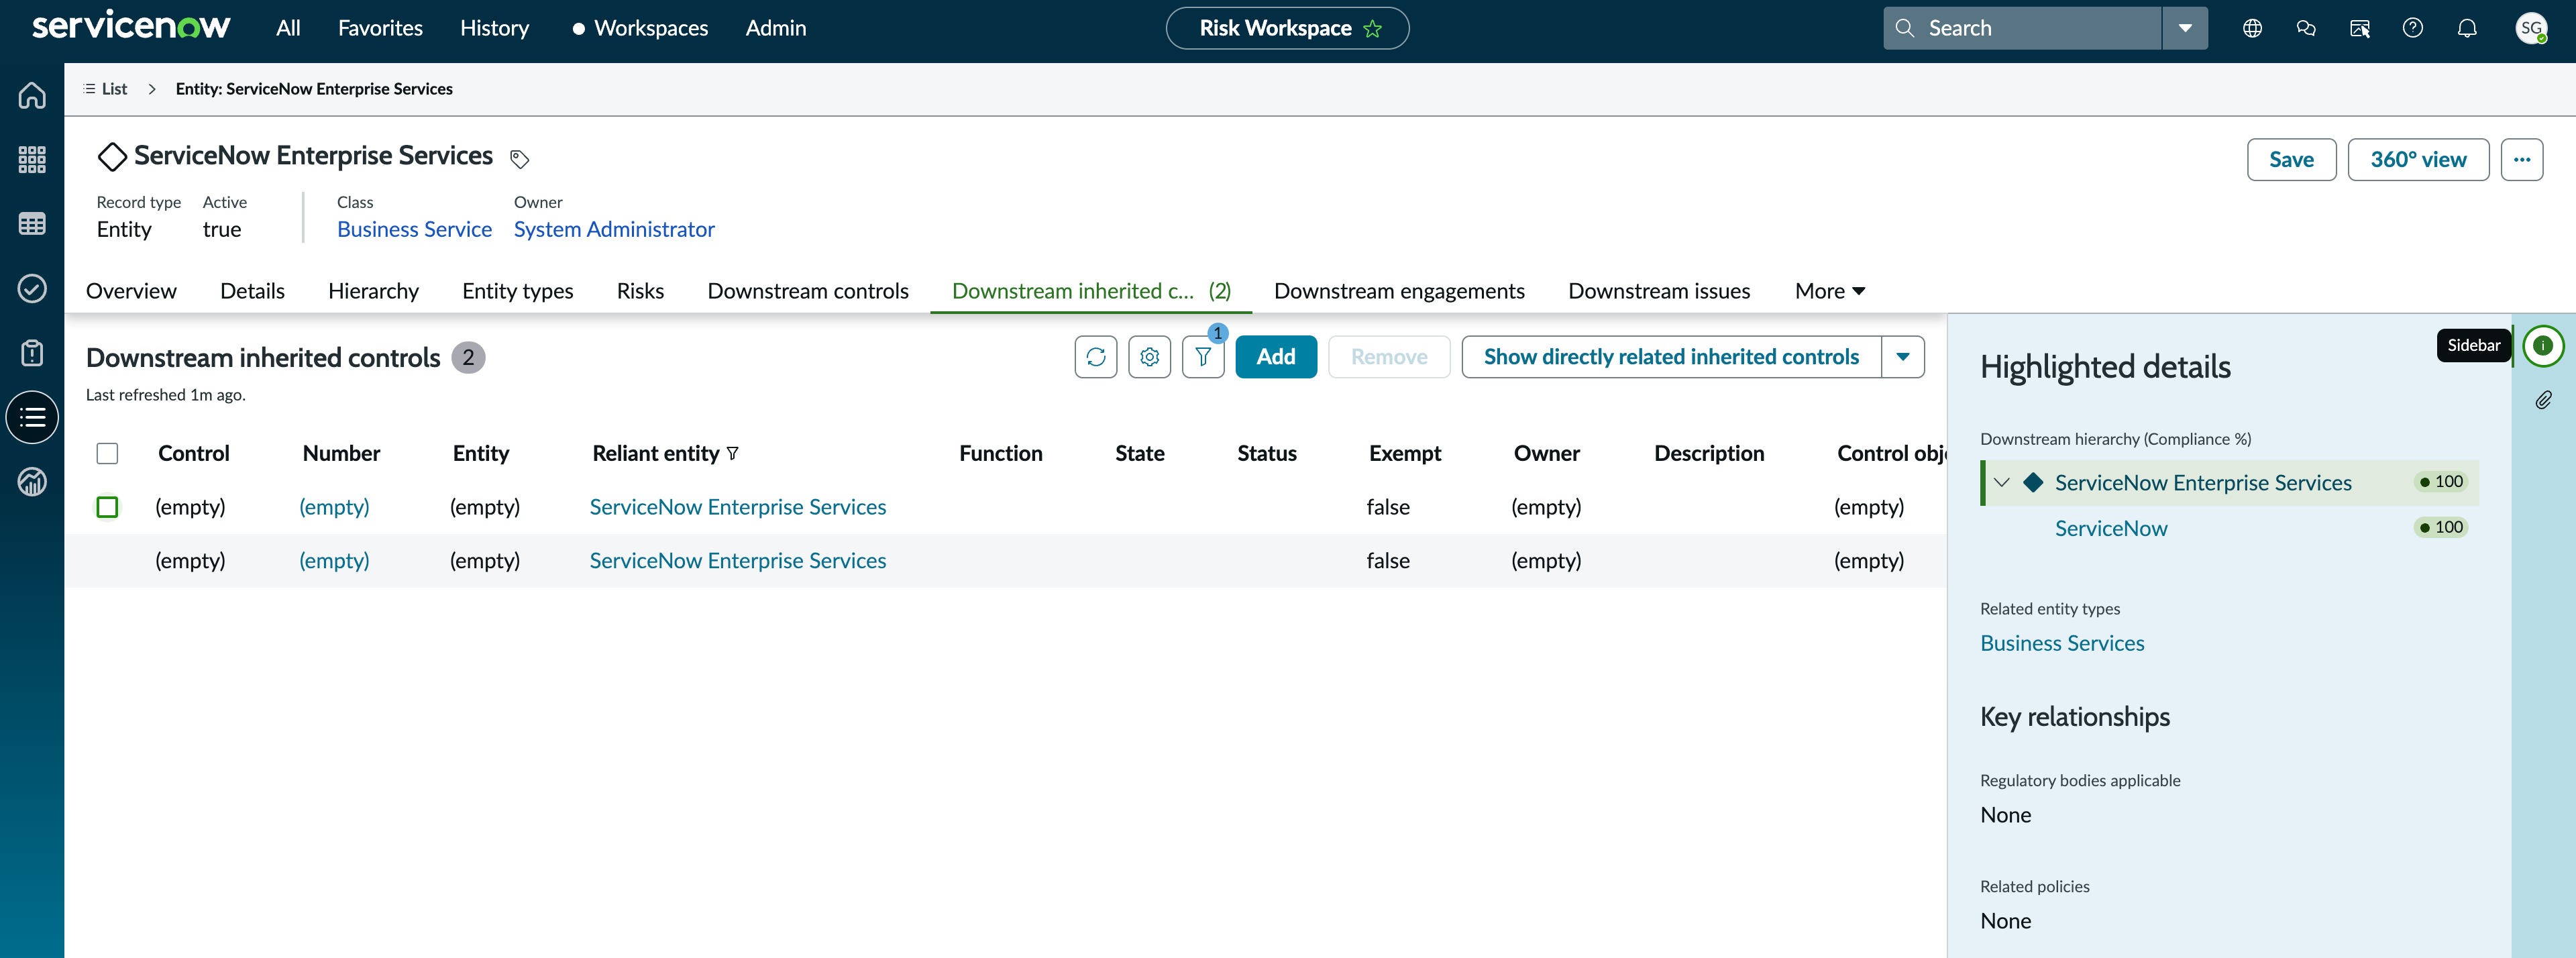Open first row's (empty) Number link
2576x958 pixels.
tap(334, 507)
